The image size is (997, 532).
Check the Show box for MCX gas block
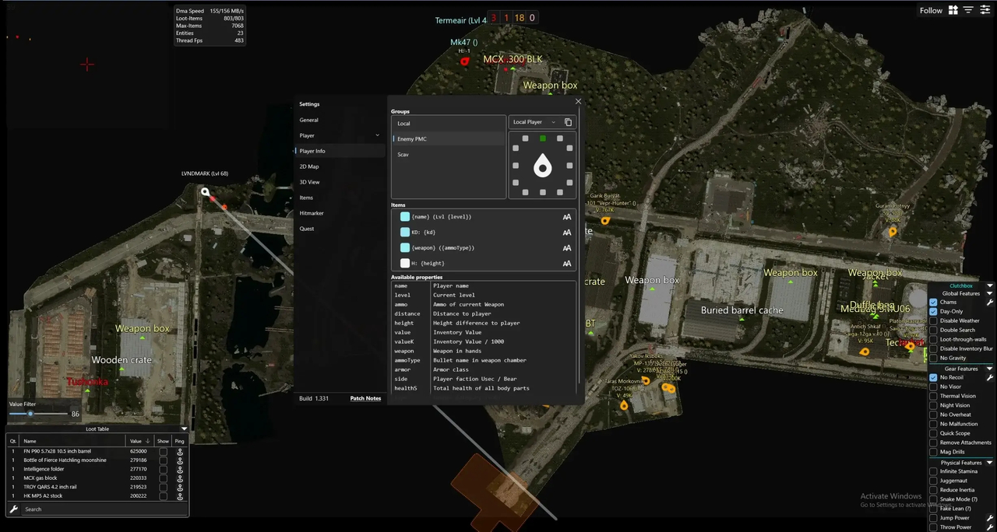coord(163,478)
